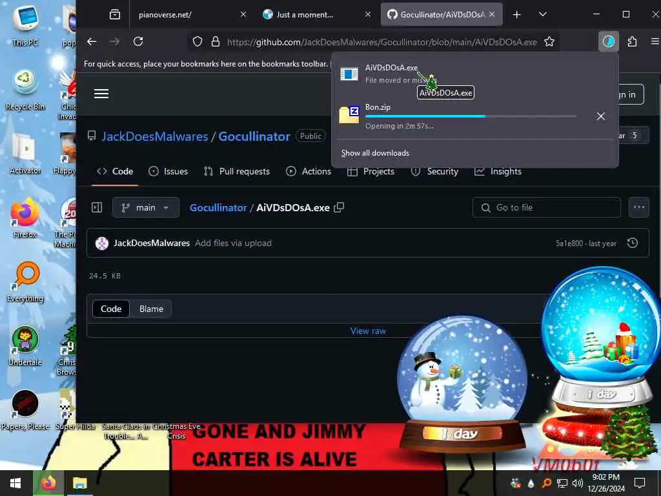Open This PC desktop icon
Screen dimensions: 661x496
click(25, 25)
